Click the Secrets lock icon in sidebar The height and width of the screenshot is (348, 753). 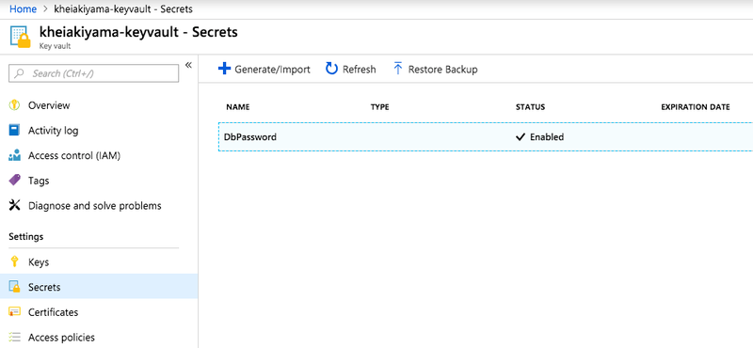(x=15, y=287)
